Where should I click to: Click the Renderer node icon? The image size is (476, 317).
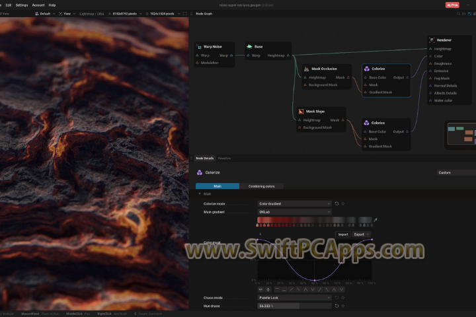tap(432, 40)
